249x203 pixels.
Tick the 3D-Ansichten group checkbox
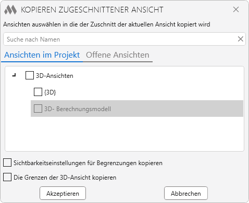(30, 75)
